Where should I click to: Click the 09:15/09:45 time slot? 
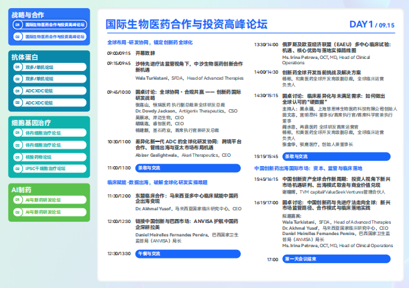[x=119, y=64]
